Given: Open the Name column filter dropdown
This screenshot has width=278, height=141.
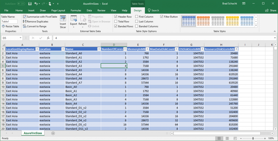Looking at the screenshot, I should coord(99,49).
